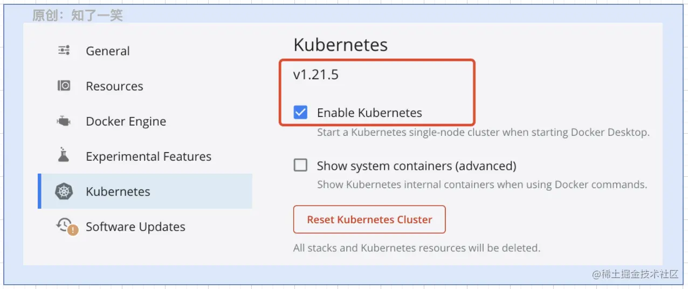
Task: Click the orange warning badge on Software Updates
Action: pyautogui.click(x=73, y=230)
